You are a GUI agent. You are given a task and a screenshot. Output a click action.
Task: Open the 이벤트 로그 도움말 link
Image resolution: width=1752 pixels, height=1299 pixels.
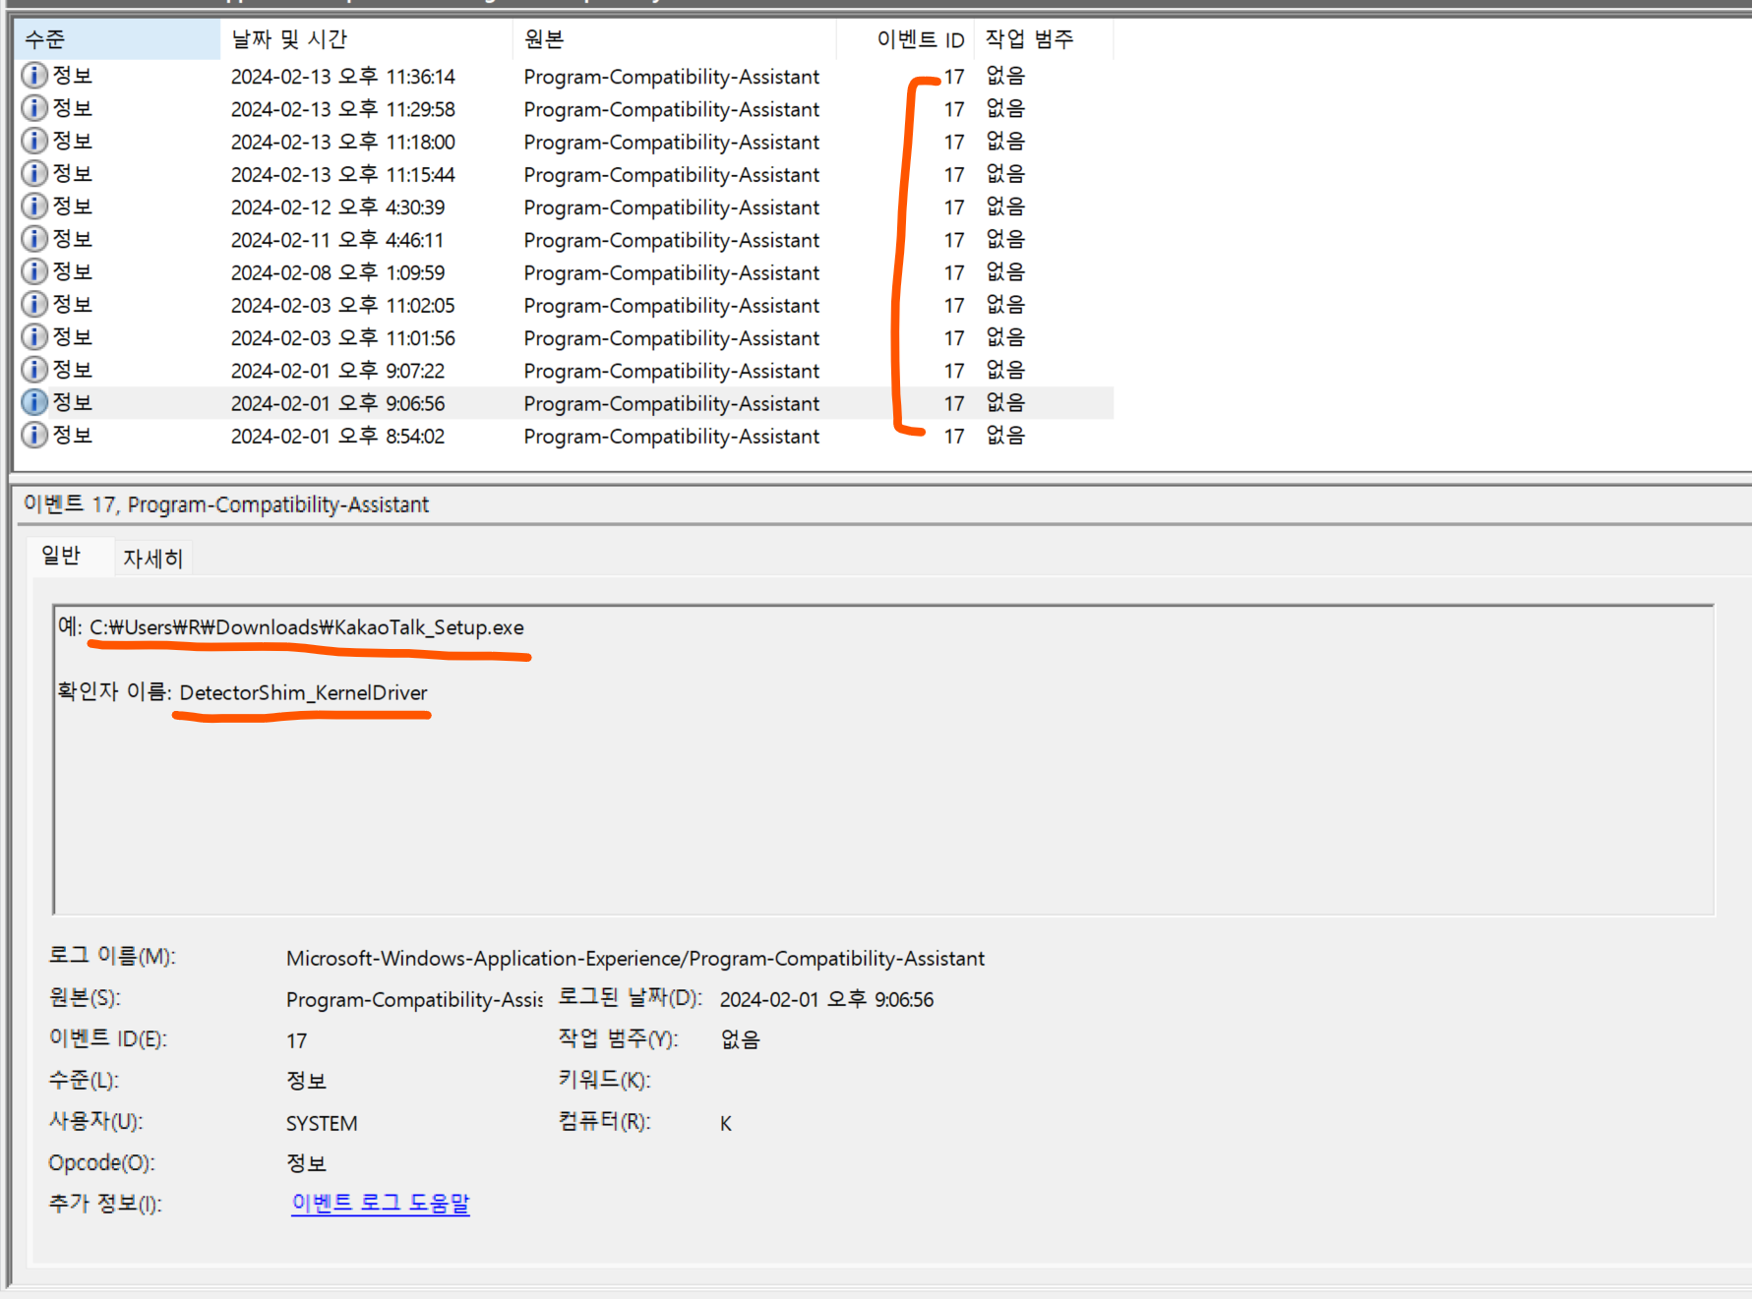[381, 1204]
